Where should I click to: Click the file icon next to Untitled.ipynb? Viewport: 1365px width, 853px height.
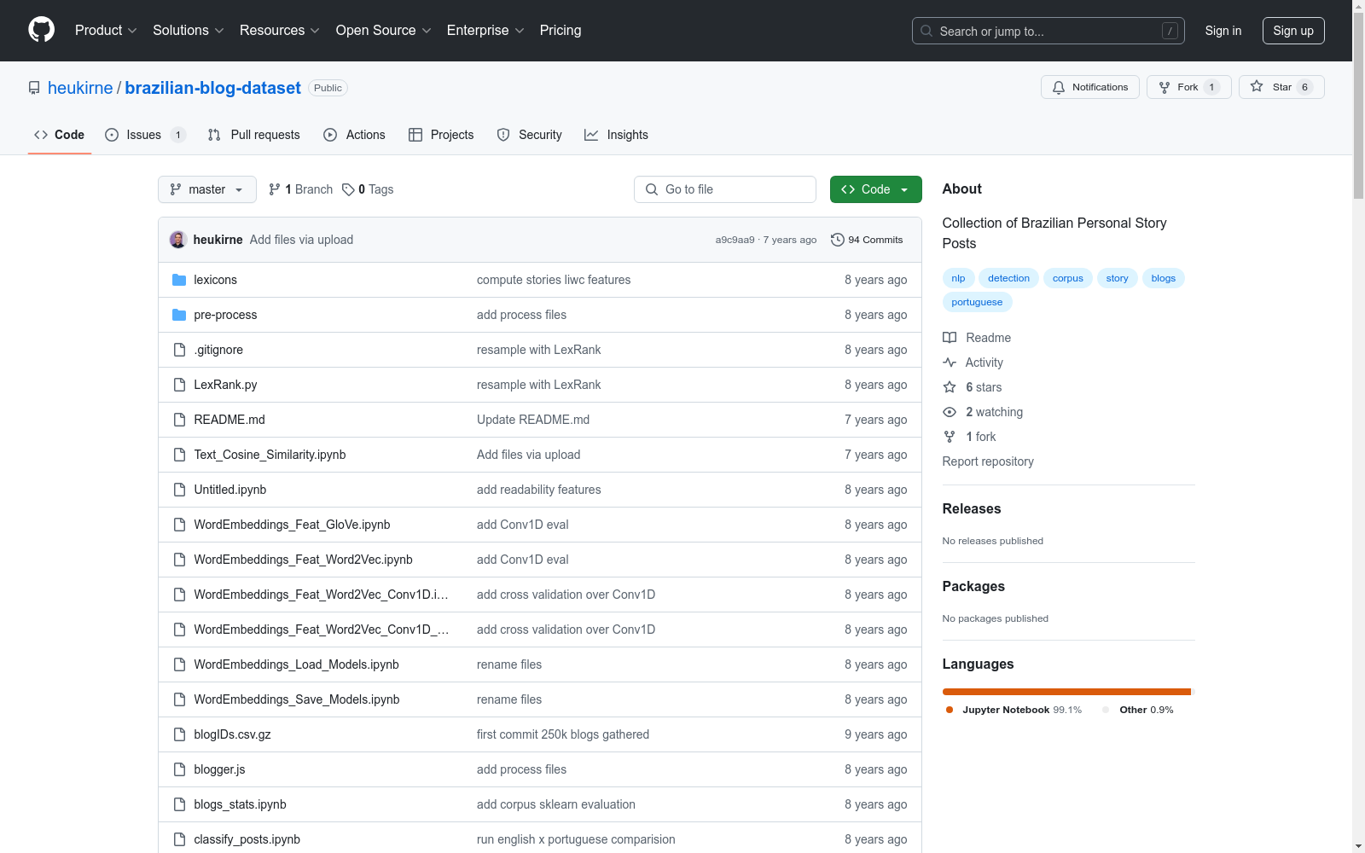(x=179, y=490)
